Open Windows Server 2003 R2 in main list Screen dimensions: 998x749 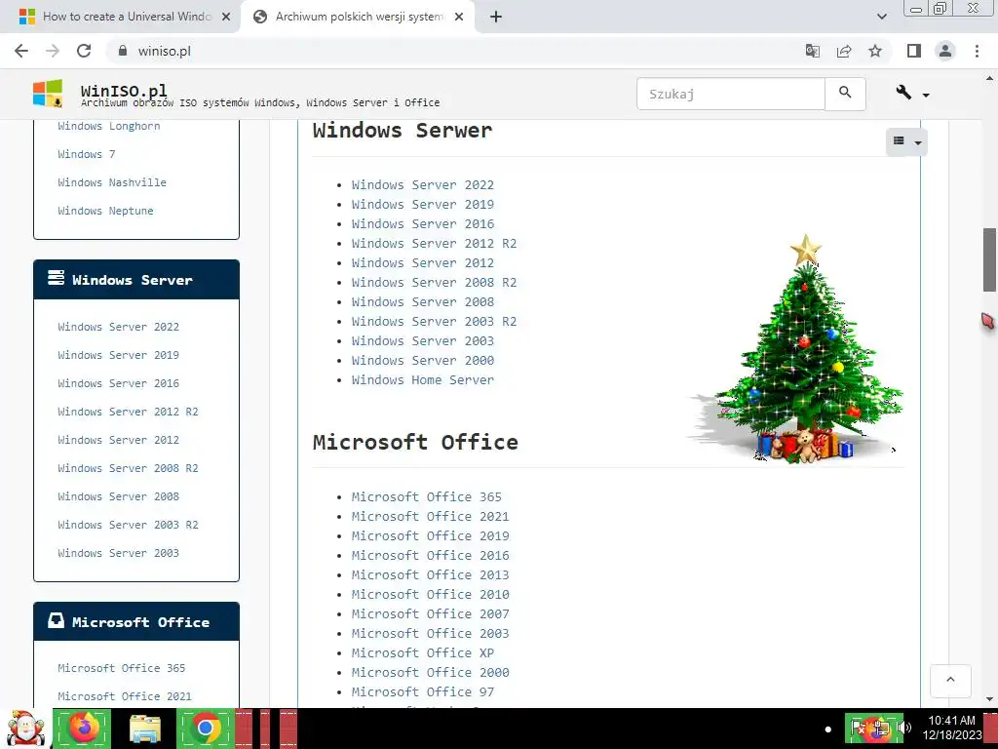434,322
